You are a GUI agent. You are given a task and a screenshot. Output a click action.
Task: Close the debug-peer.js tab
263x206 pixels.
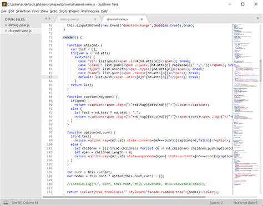click(x=95, y=19)
